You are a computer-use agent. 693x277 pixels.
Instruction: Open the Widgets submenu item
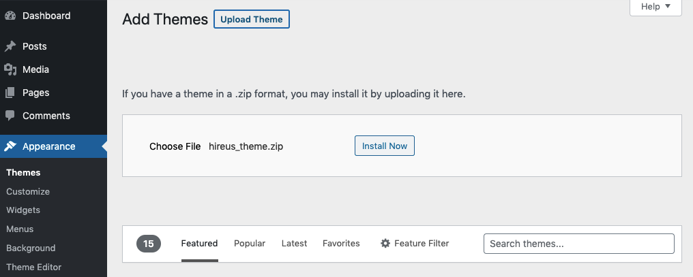point(23,210)
